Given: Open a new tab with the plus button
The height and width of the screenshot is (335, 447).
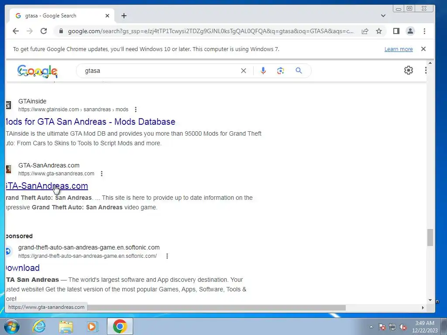Looking at the screenshot, I should (124, 16).
